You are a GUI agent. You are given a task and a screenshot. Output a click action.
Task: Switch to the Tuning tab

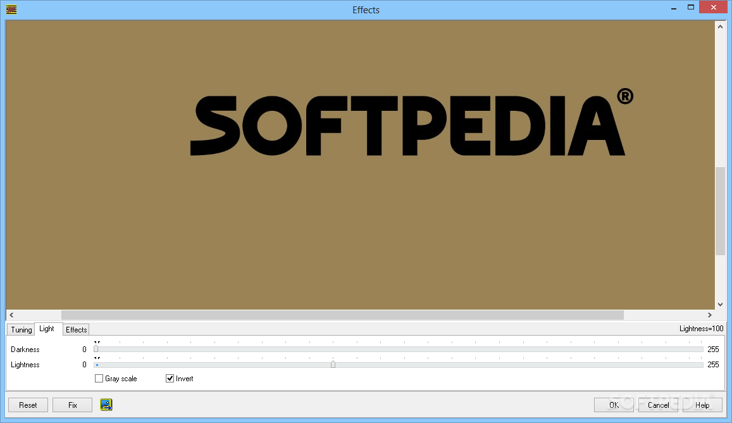[x=22, y=329]
